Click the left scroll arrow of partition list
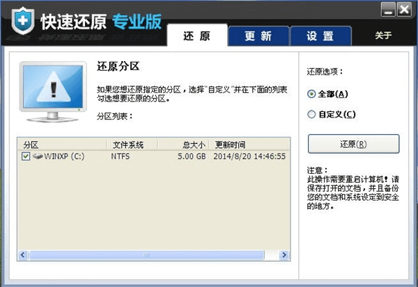This screenshot has height=287, width=418. [23, 255]
